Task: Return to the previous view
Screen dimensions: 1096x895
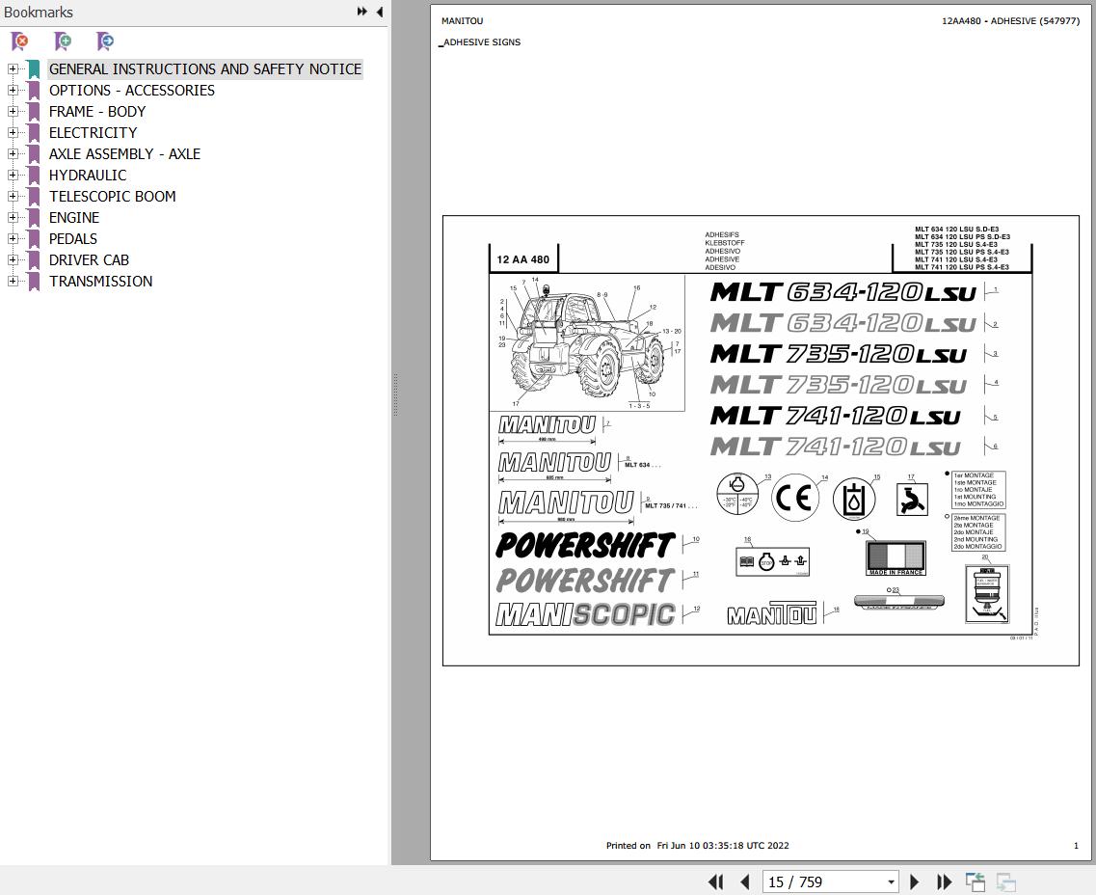Action: pos(975,881)
